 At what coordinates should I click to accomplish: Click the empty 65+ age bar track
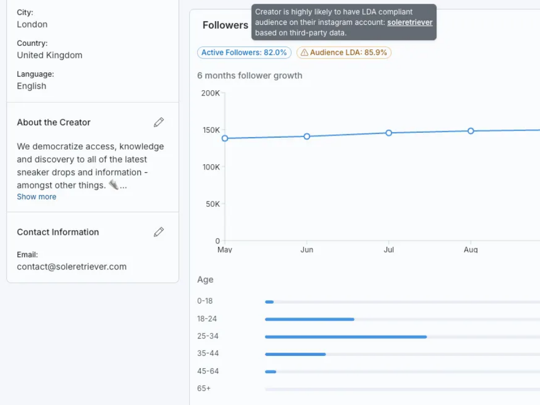400,389
